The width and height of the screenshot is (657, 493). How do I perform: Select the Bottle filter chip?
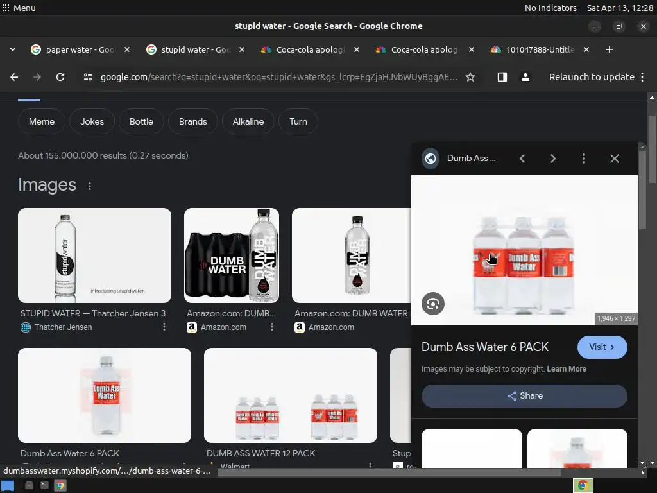(x=141, y=121)
